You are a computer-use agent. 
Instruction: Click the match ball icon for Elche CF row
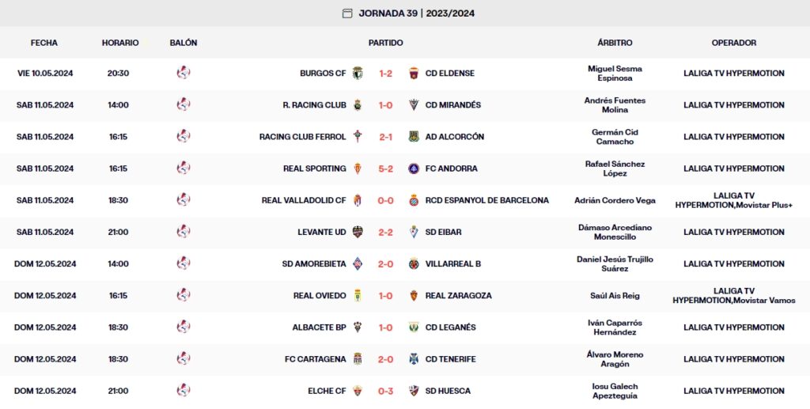[184, 390]
